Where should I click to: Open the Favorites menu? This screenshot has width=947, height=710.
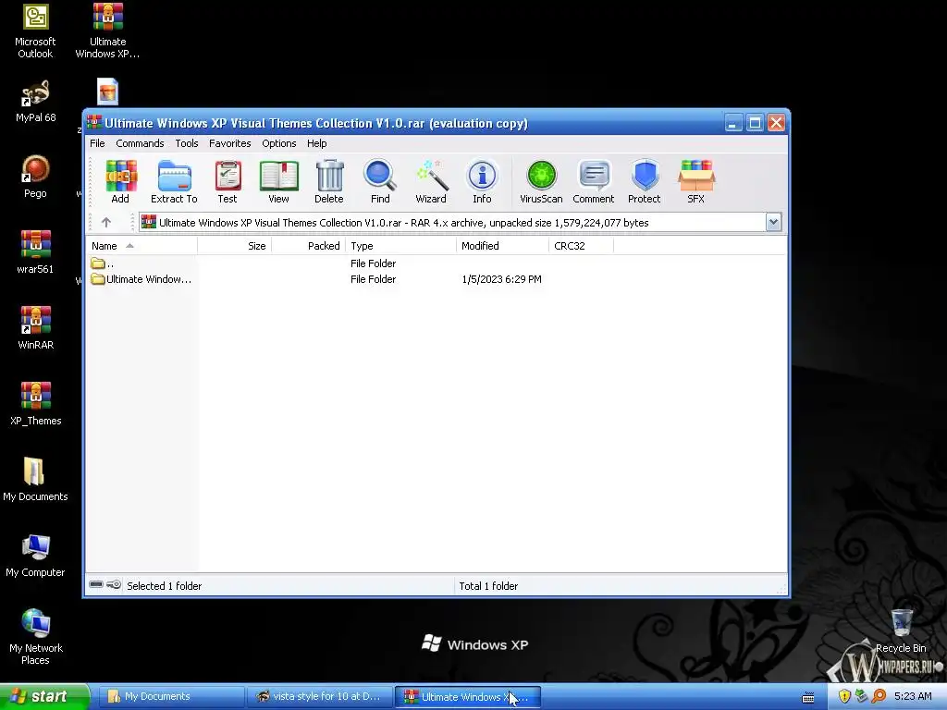tap(229, 143)
